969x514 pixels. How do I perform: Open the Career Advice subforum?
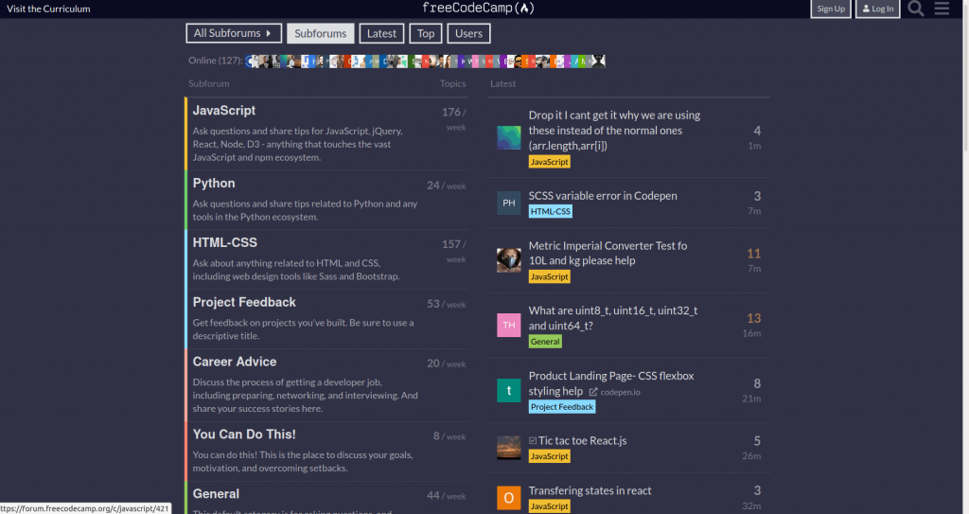point(235,362)
